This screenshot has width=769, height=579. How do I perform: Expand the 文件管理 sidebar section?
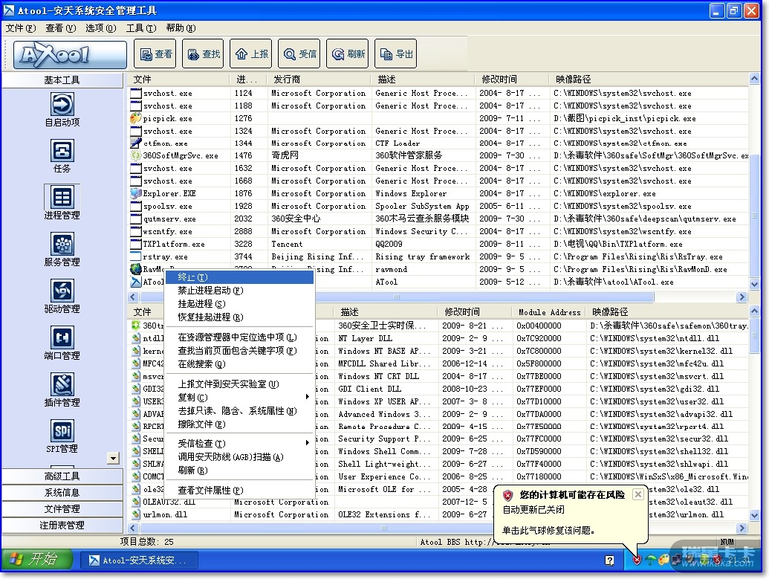pos(62,509)
